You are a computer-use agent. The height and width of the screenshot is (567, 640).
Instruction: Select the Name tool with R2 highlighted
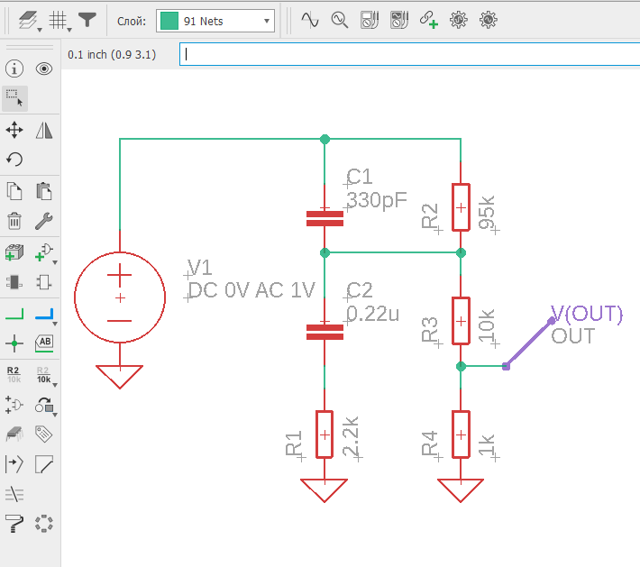point(14,374)
